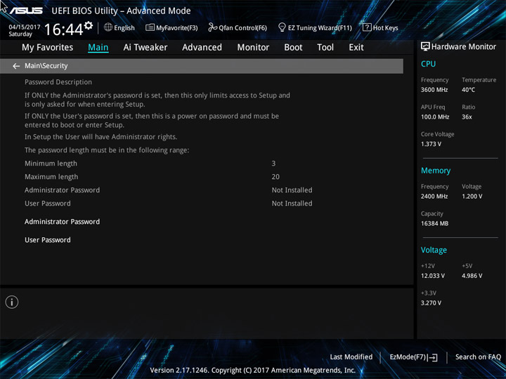Click the globe language icon
The height and width of the screenshot is (379, 506).
click(108, 27)
